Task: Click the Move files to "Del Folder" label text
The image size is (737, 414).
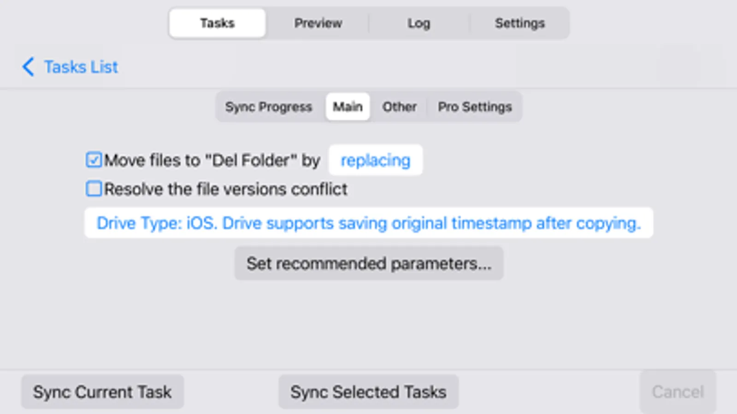Action: (x=212, y=160)
